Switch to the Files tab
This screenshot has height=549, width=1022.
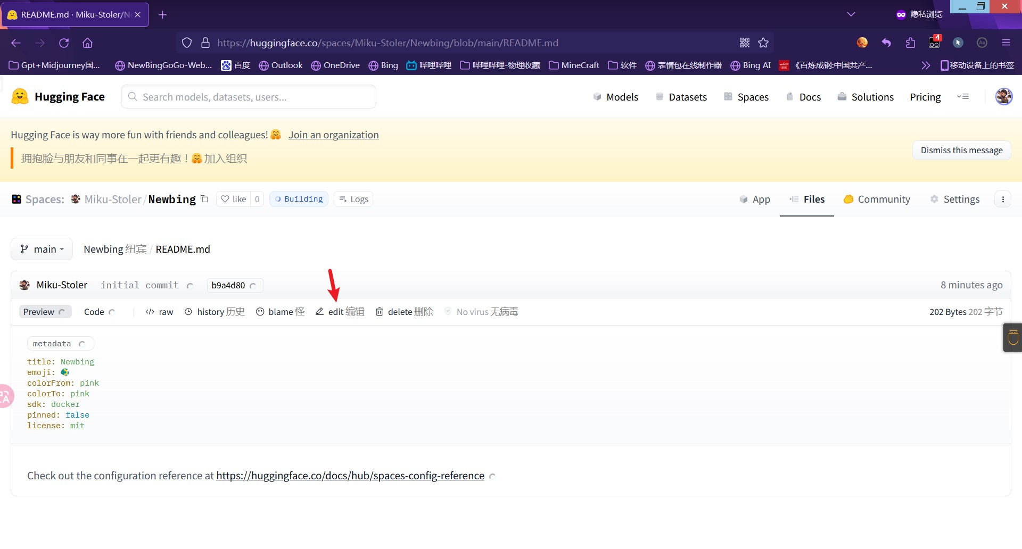coord(807,199)
